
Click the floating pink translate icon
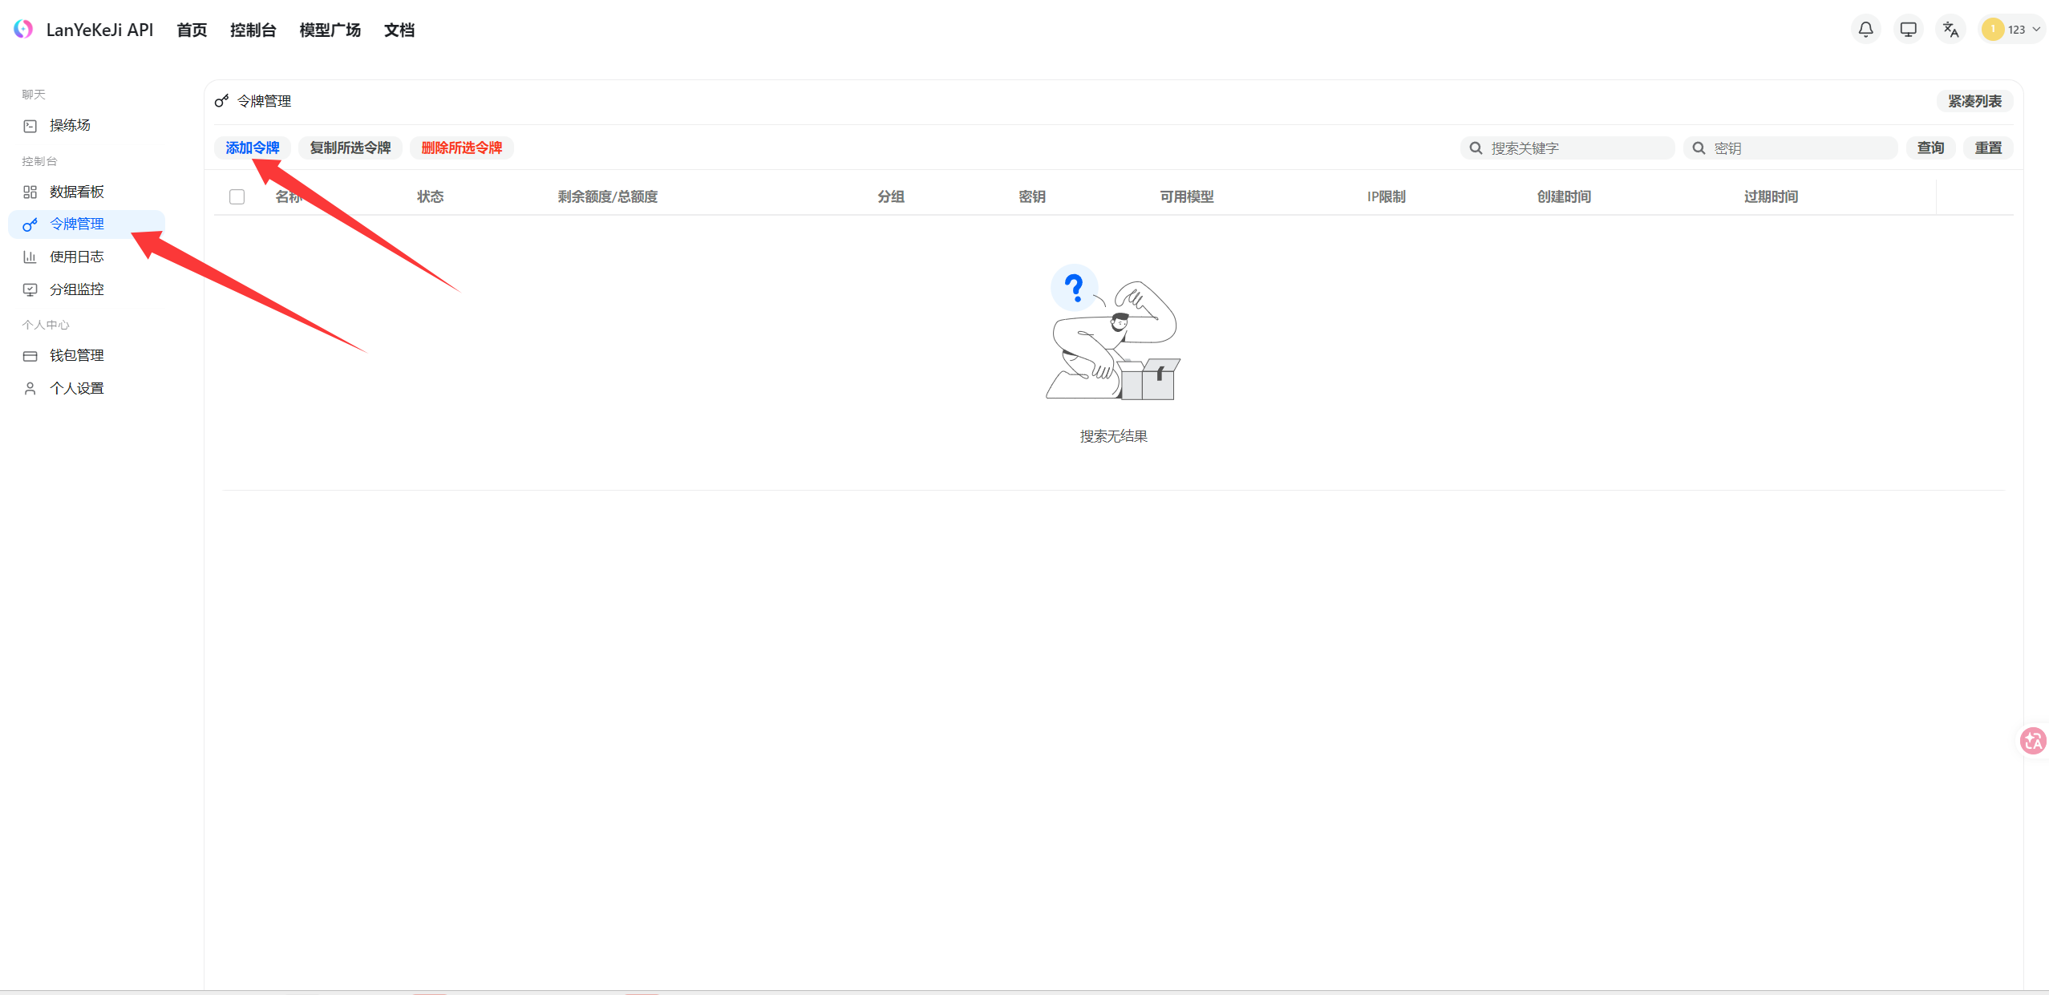(2033, 741)
